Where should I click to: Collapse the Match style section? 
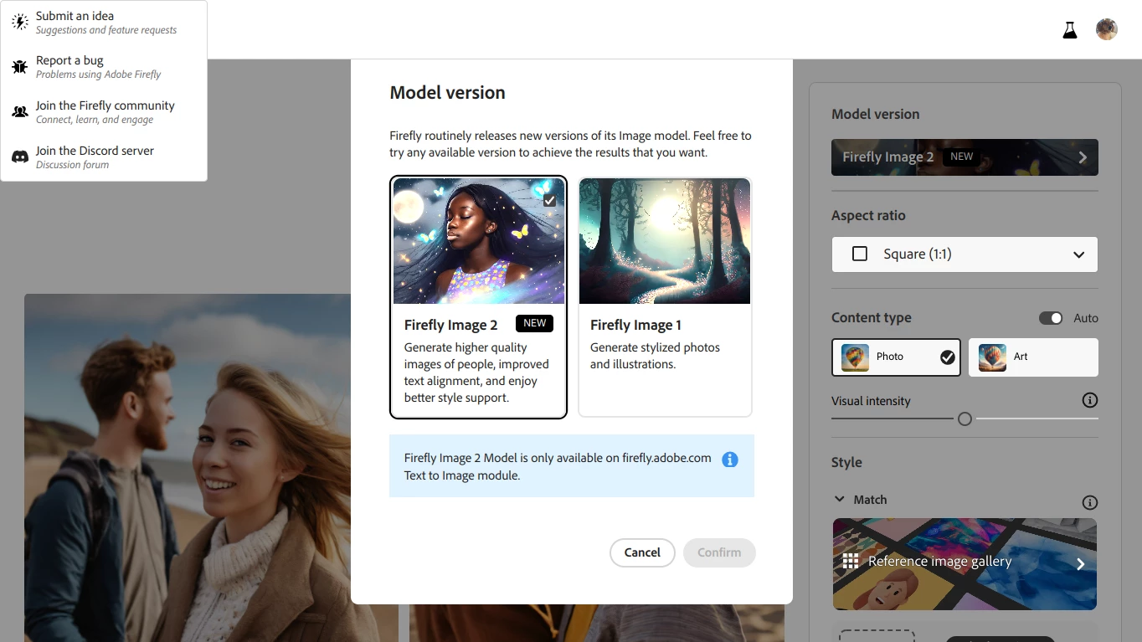tap(840, 499)
